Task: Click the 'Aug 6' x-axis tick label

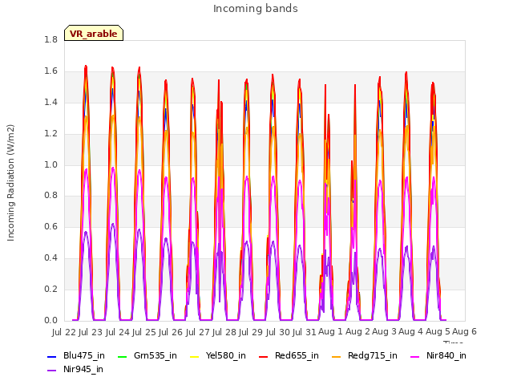Action: tap(464, 332)
